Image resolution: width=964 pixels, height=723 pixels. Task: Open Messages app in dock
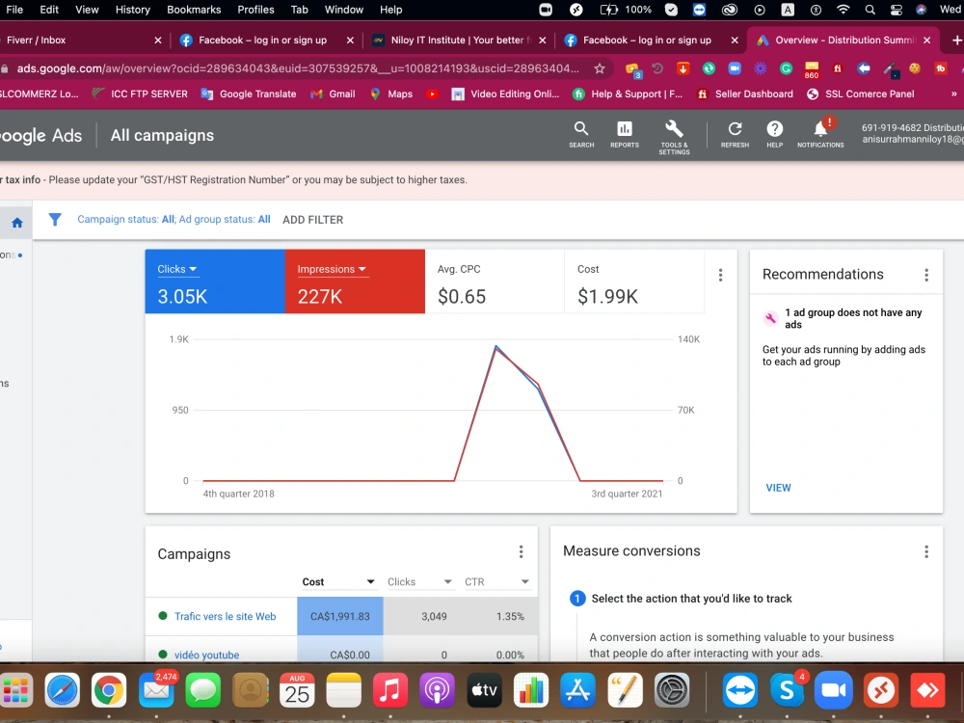(x=202, y=690)
